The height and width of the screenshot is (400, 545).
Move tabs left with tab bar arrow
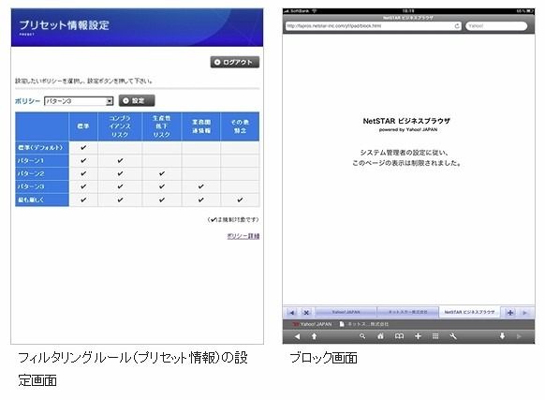tap(292, 312)
